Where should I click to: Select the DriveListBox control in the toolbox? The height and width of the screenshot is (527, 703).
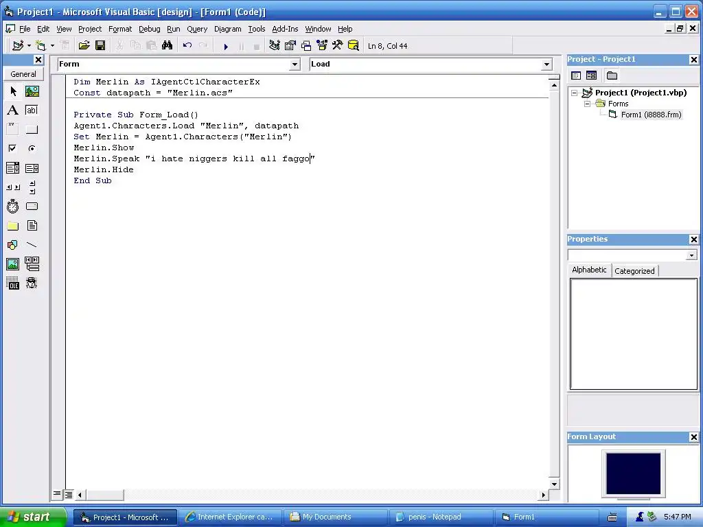[x=32, y=206]
